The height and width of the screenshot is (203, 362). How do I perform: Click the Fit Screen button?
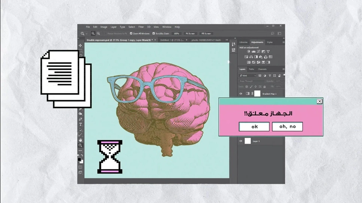point(190,33)
